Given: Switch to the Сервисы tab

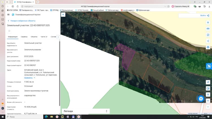Looking at the screenshot, I should (24, 37).
